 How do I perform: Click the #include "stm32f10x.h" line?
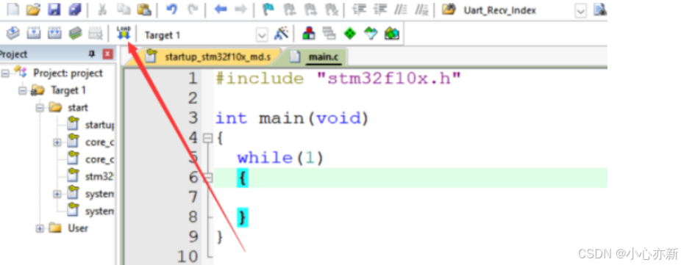338,79
